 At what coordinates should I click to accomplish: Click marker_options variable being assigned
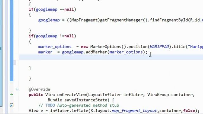coord(55,47)
